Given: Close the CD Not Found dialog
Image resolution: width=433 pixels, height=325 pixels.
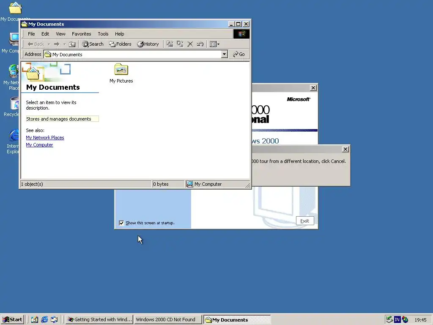Looking at the screenshot, I should (345, 149).
